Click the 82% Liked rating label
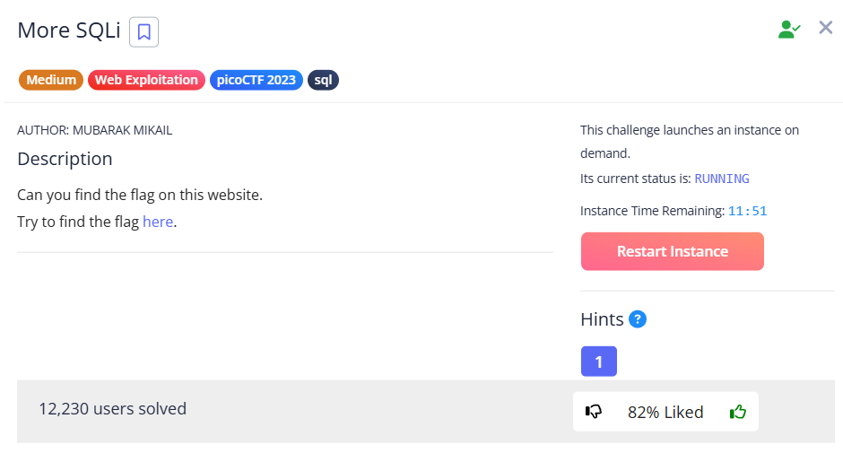 pyautogui.click(x=665, y=412)
